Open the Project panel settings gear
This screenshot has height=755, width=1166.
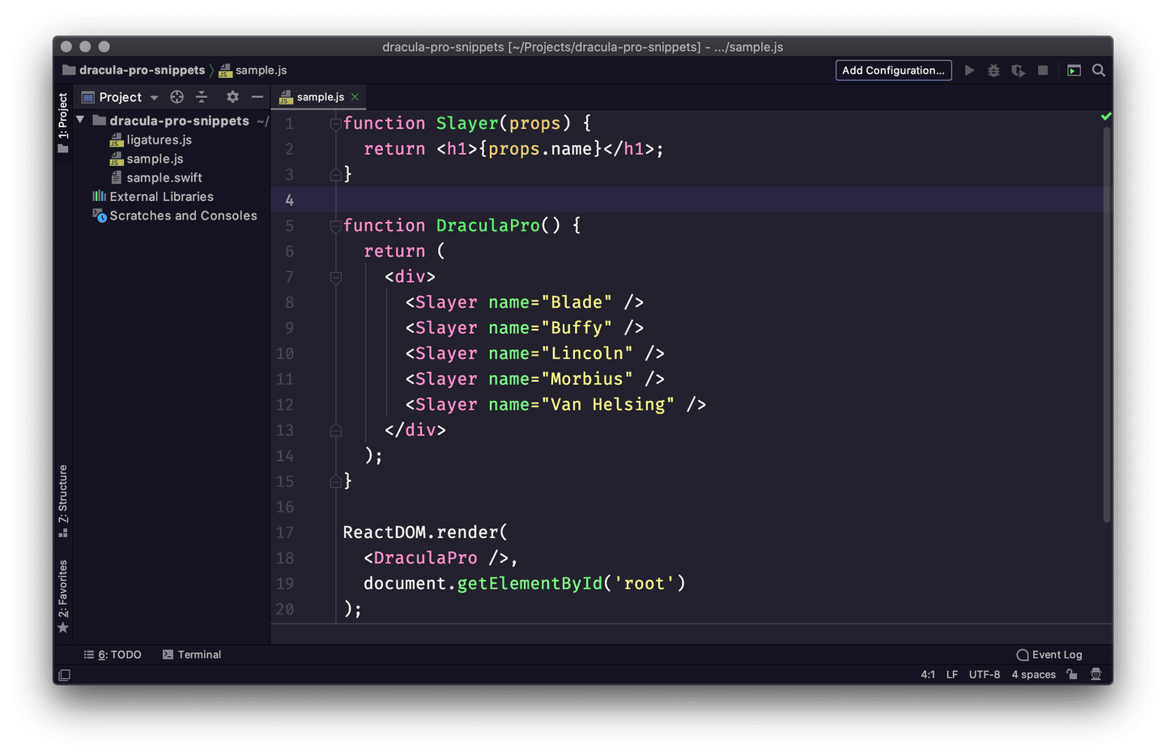[232, 96]
